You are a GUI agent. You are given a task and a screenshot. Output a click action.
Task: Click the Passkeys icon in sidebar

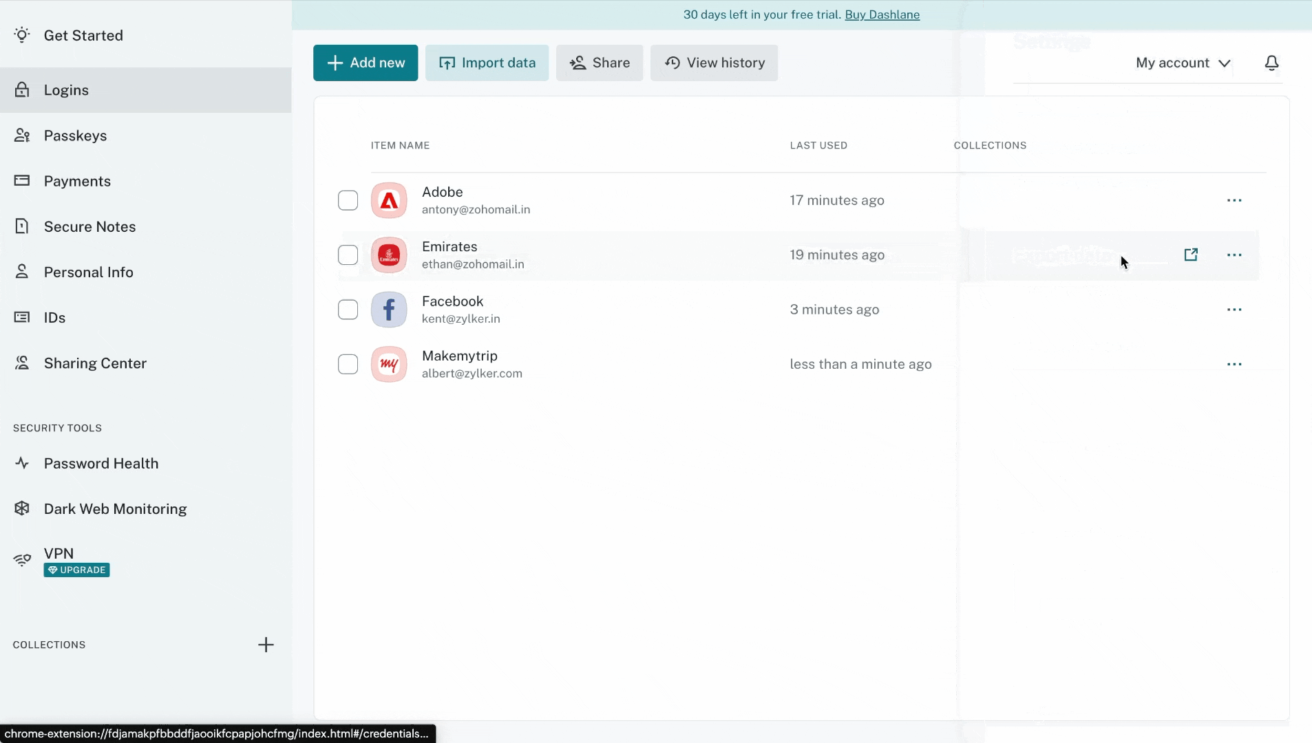(22, 136)
